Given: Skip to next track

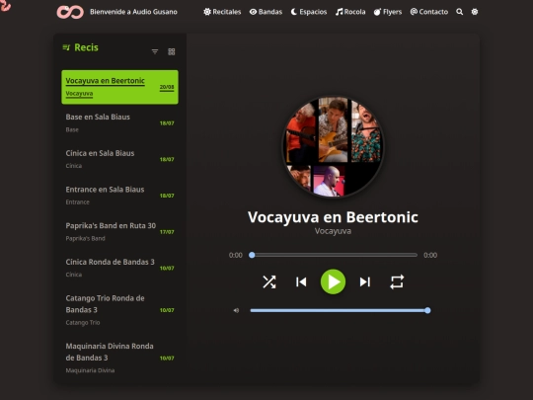Looking at the screenshot, I should [x=365, y=281].
